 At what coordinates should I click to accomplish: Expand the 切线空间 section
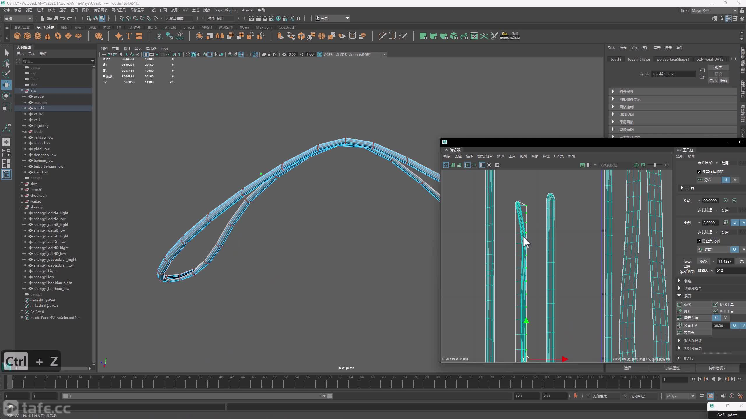pos(613,114)
